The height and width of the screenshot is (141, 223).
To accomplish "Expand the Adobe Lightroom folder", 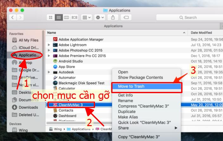I will tap(49, 45).
